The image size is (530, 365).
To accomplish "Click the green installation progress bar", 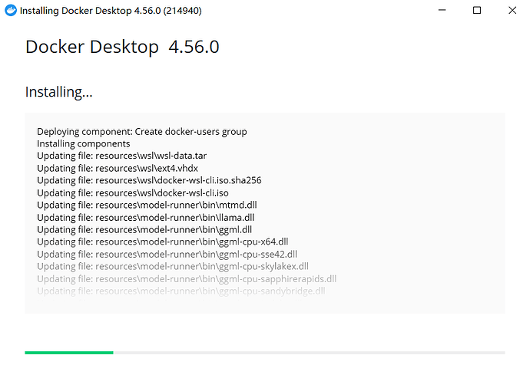I will point(69,353).
